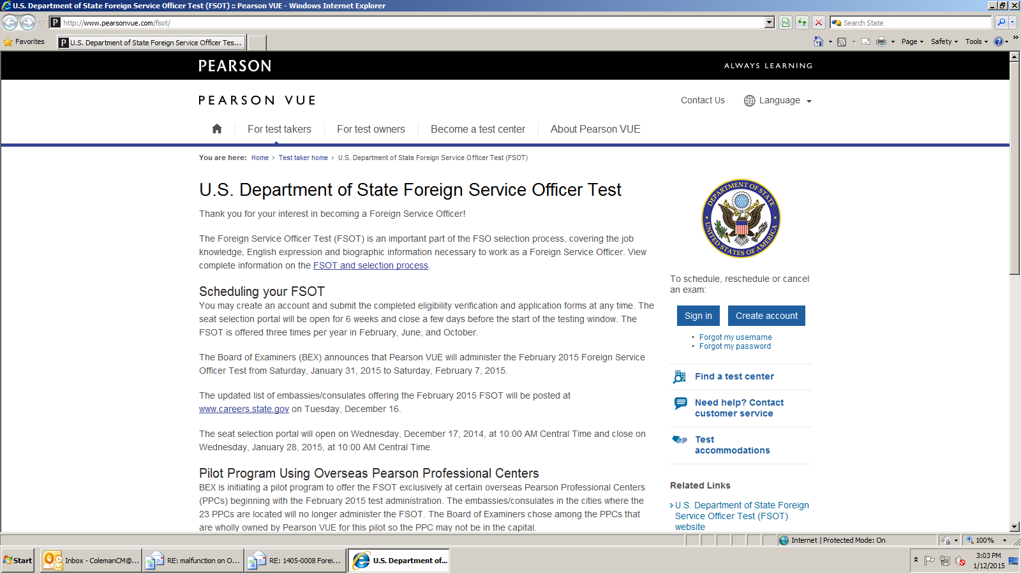Click the page scrollbar up arrow
Screen dimensions: 1021x574
tap(1015, 57)
